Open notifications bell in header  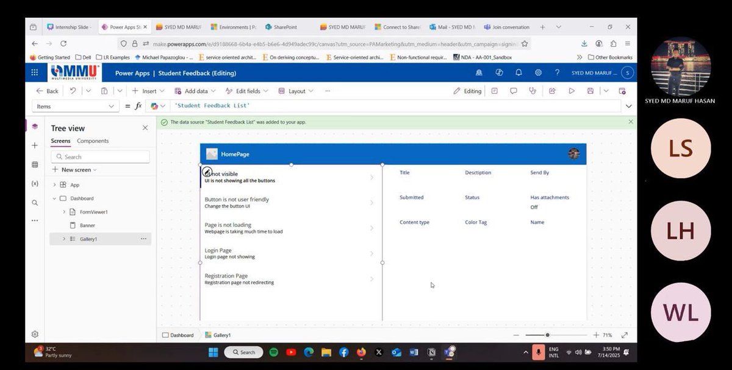pyautogui.click(x=518, y=72)
